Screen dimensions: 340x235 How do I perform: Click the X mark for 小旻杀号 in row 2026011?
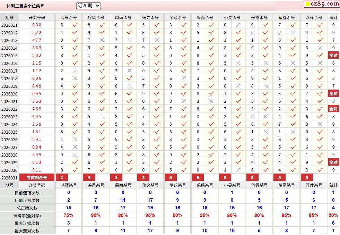(238, 25)
